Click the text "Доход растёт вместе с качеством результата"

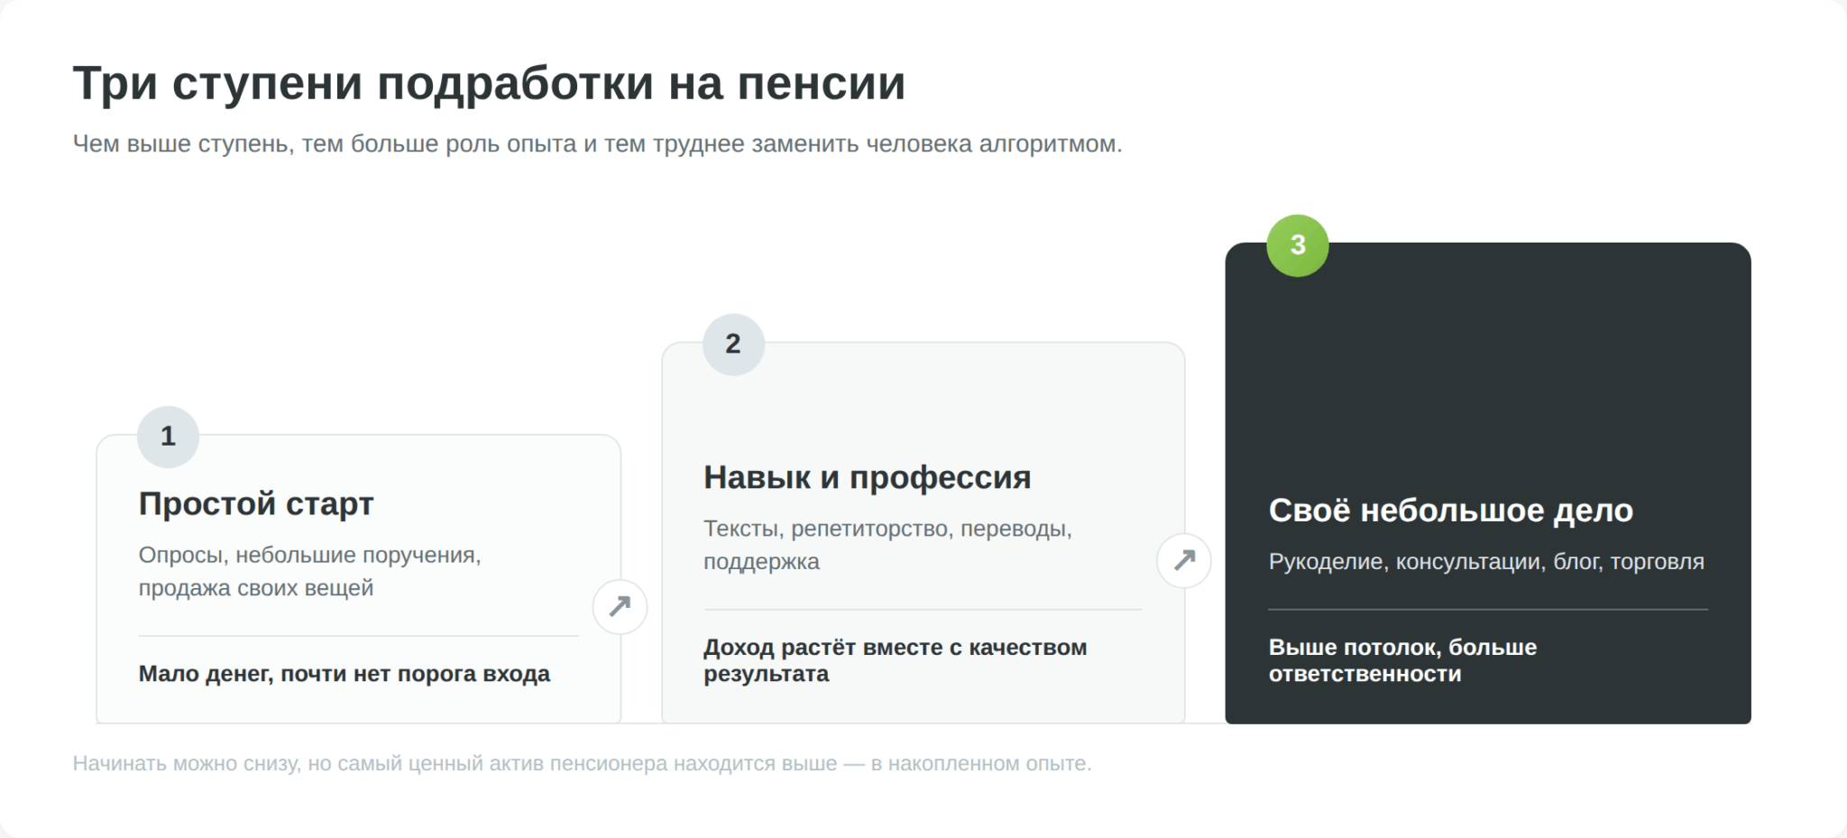click(x=895, y=660)
